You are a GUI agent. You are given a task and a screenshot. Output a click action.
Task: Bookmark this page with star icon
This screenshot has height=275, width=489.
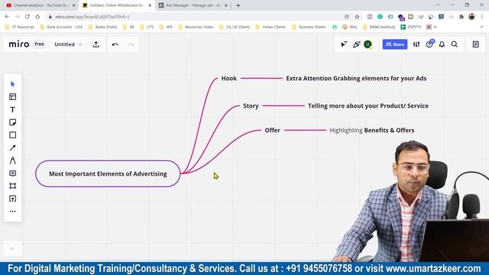[357, 17]
